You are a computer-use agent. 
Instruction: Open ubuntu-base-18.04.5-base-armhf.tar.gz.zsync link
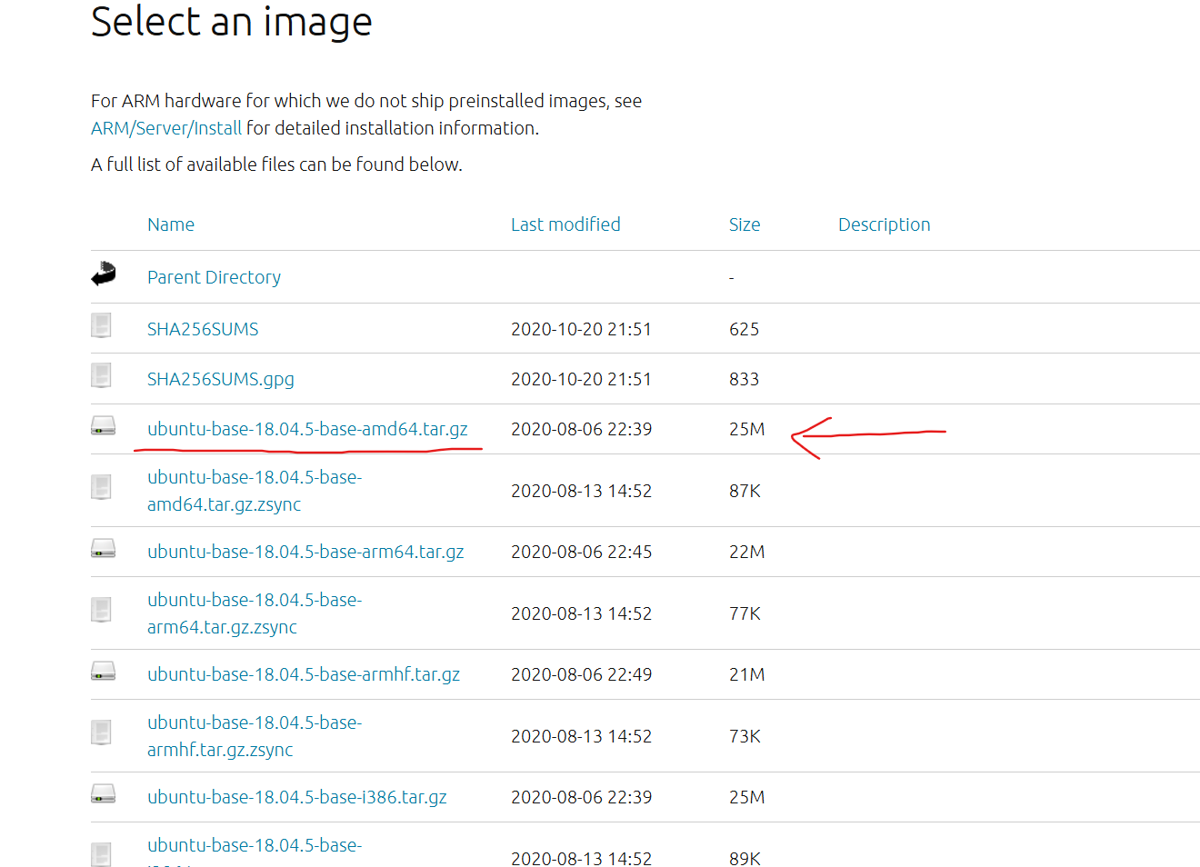point(255,736)
